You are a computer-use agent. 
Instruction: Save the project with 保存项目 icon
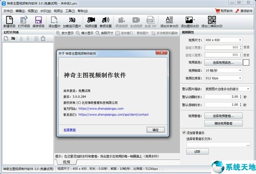[38, 20]
